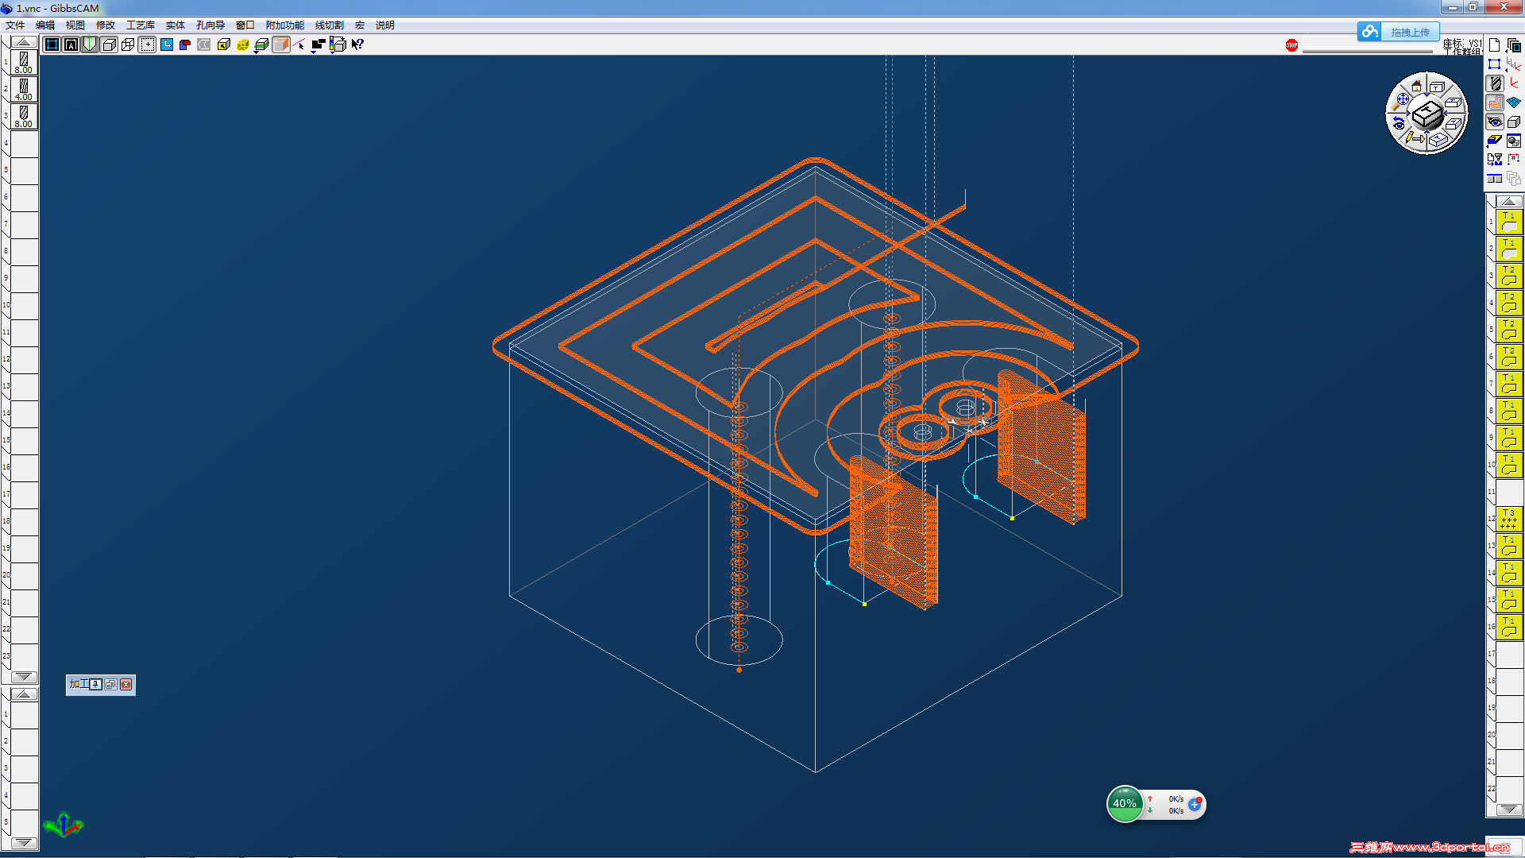Click the top view box on the view trackball

(x=1436, y=86)
